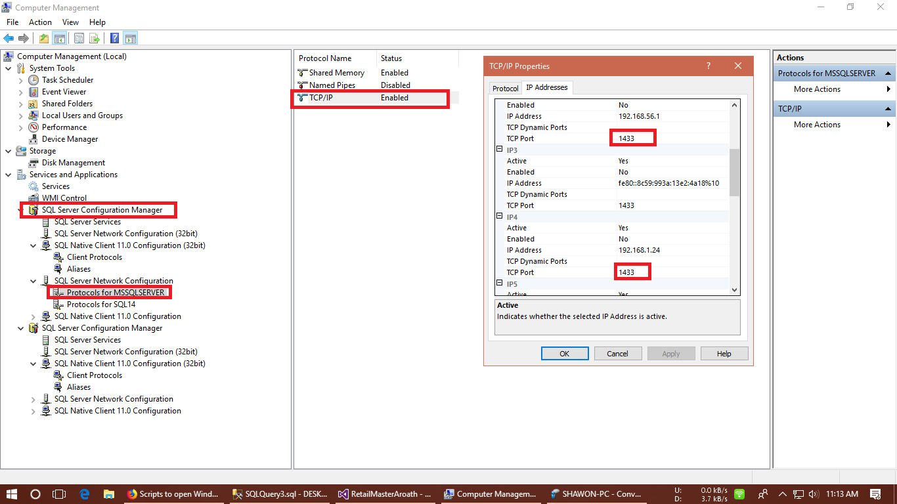
Task: Open Microsoft Edge from the taskbar
Action: (84, 494)
